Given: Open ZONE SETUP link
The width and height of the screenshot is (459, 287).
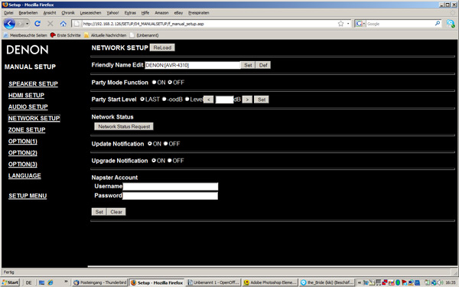Looking at the screenshot, I should point(27,130).
